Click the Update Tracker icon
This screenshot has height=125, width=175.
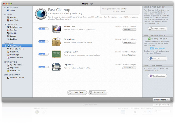click(8, 65)
